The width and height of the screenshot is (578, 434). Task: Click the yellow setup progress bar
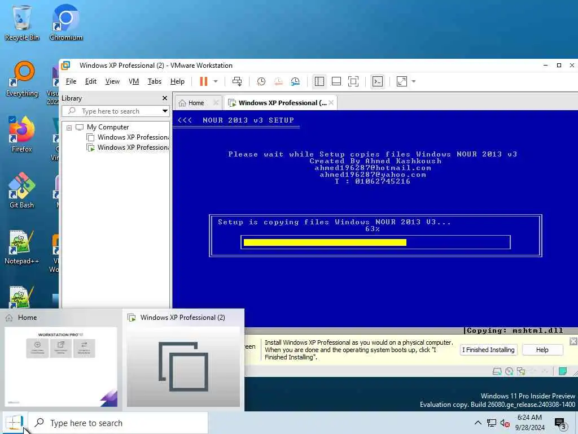pyautogui.click(x=325, y=242)
